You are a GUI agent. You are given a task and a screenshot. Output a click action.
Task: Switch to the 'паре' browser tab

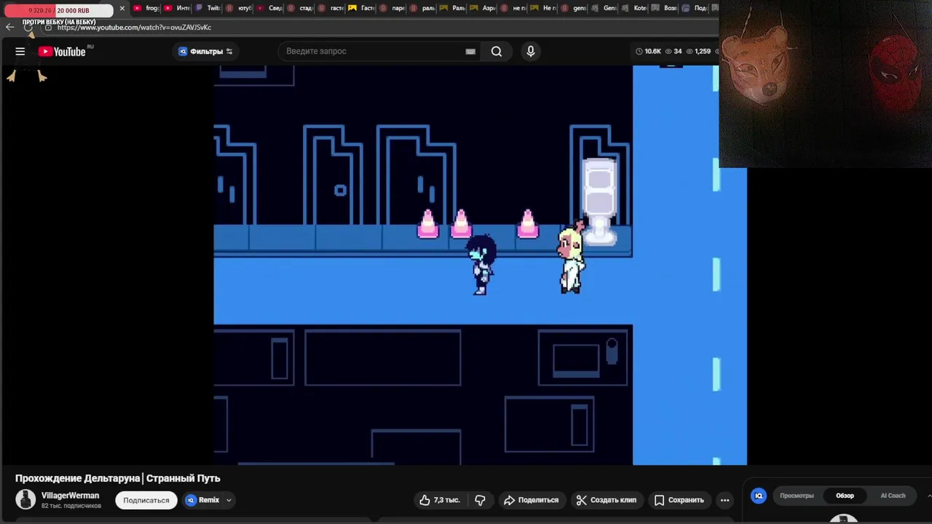pyautogui.click(x=392, y=9)
